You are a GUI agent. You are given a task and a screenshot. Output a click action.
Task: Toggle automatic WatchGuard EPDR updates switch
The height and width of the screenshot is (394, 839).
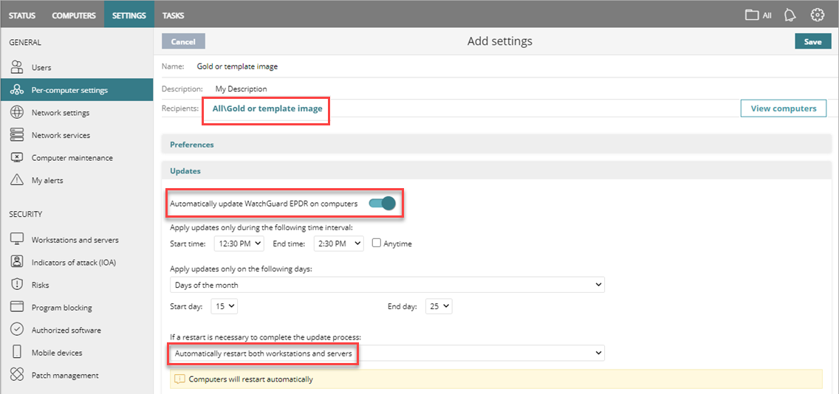[382, 203]
